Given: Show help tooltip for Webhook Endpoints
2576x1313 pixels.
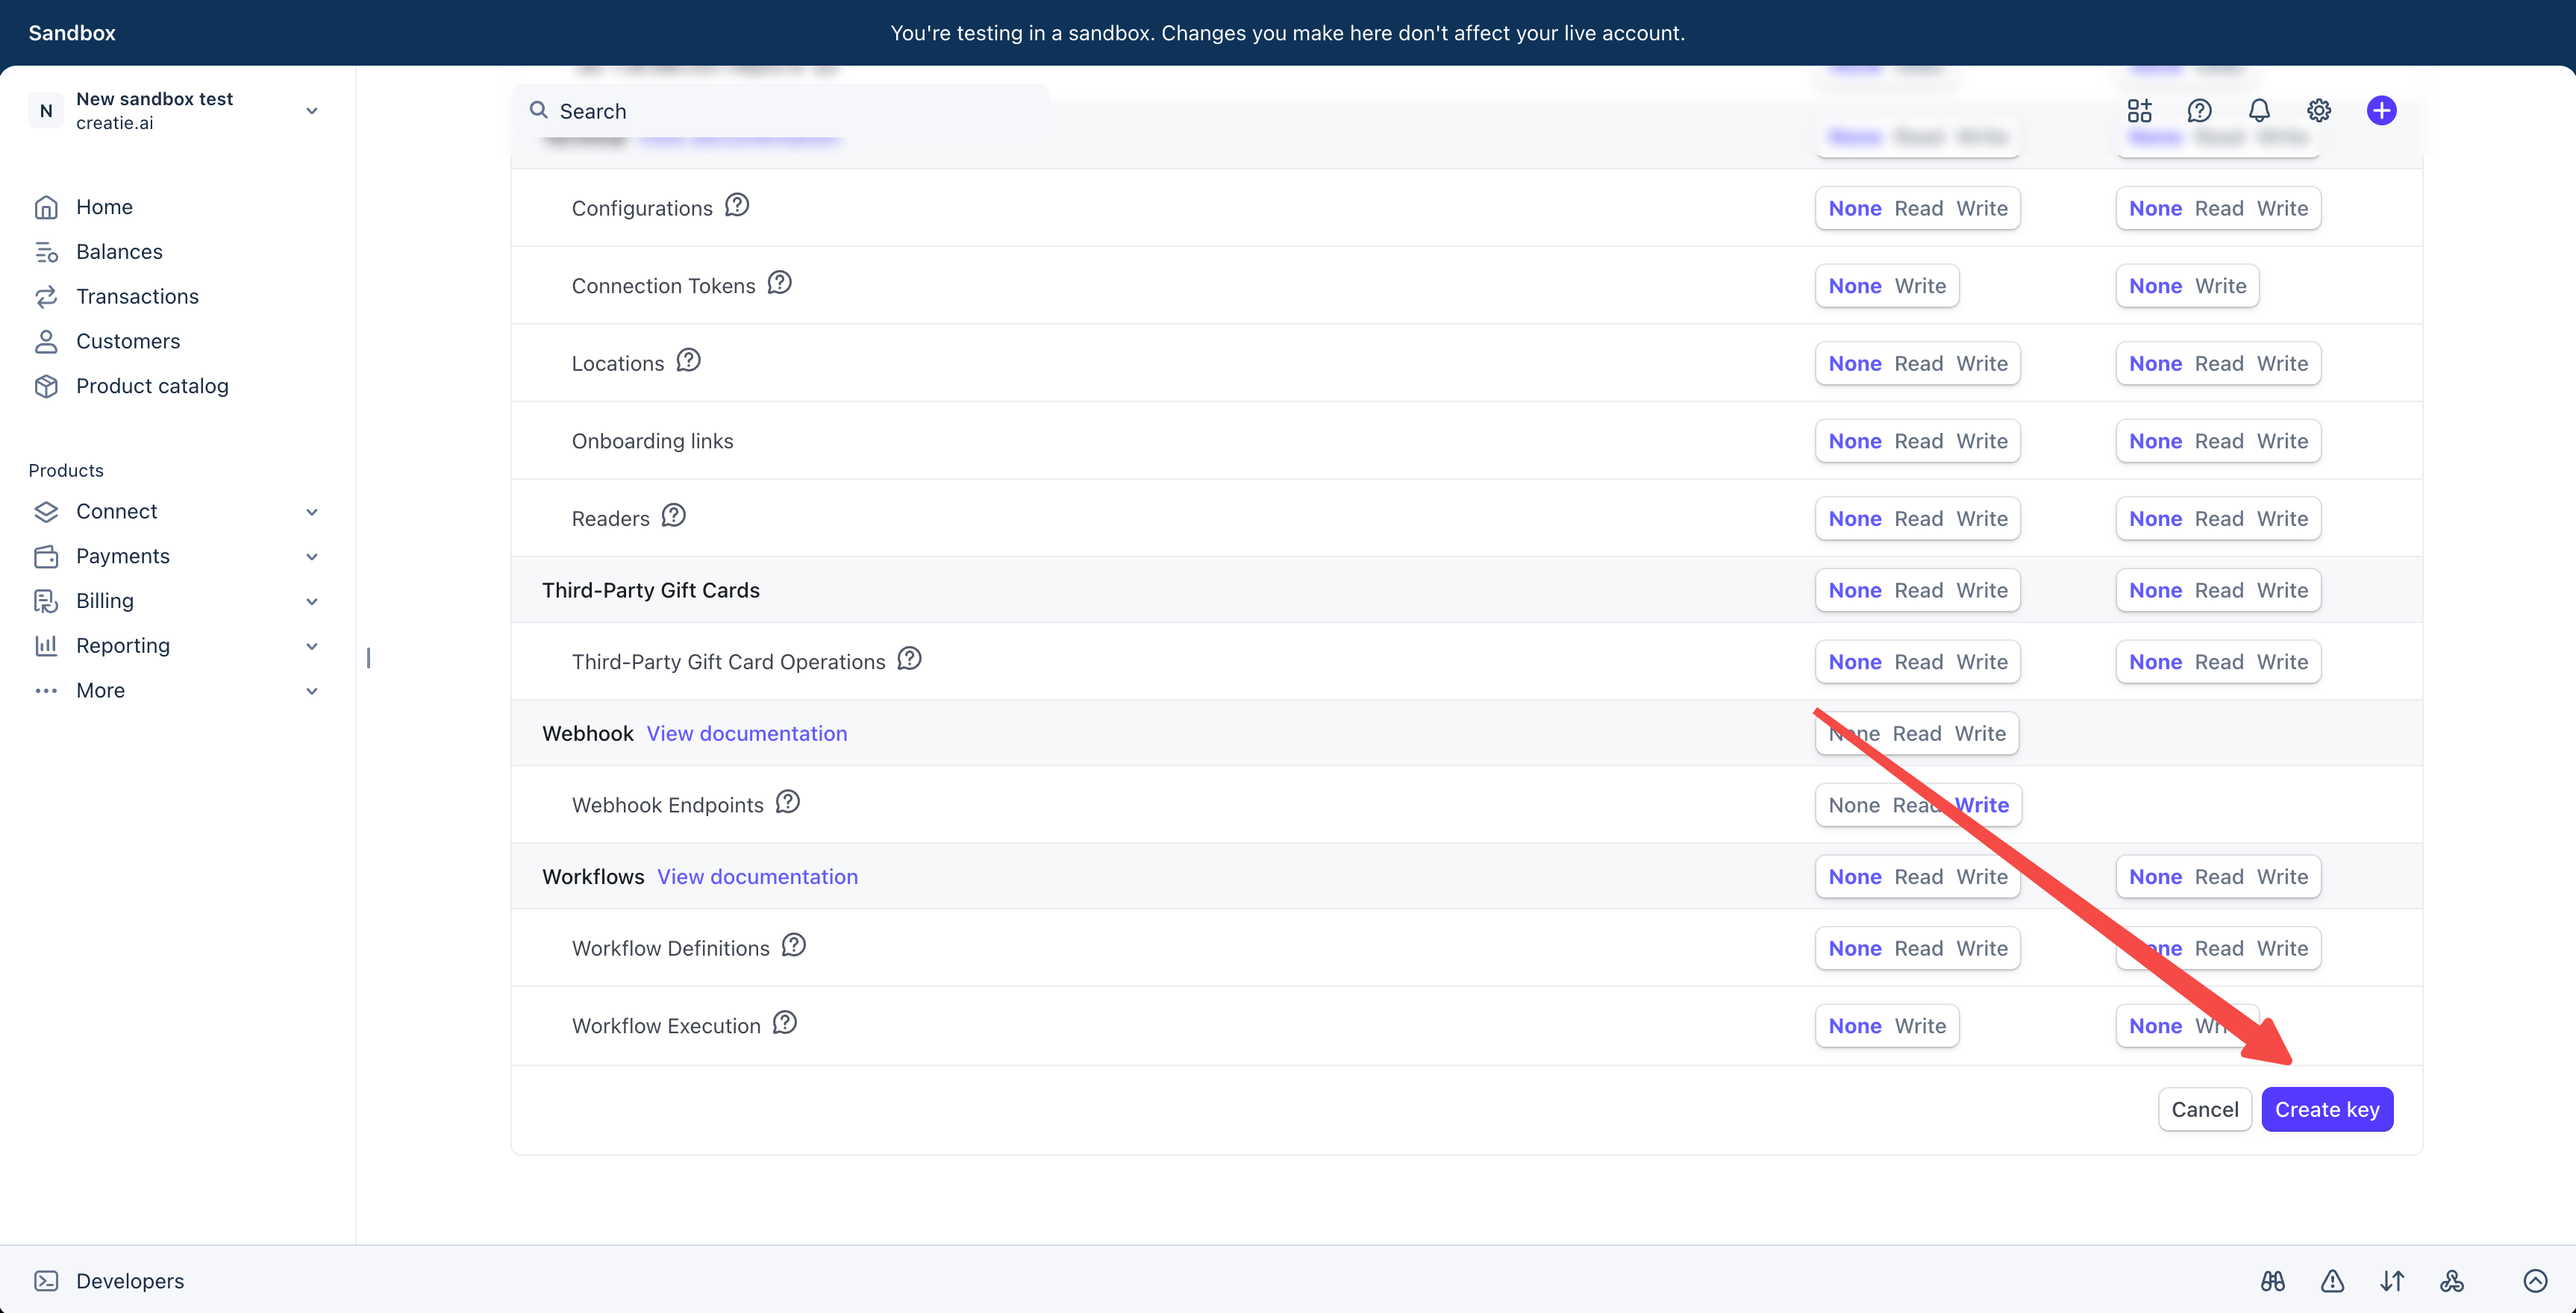Looking at the screenshot, I should (788, 802).
